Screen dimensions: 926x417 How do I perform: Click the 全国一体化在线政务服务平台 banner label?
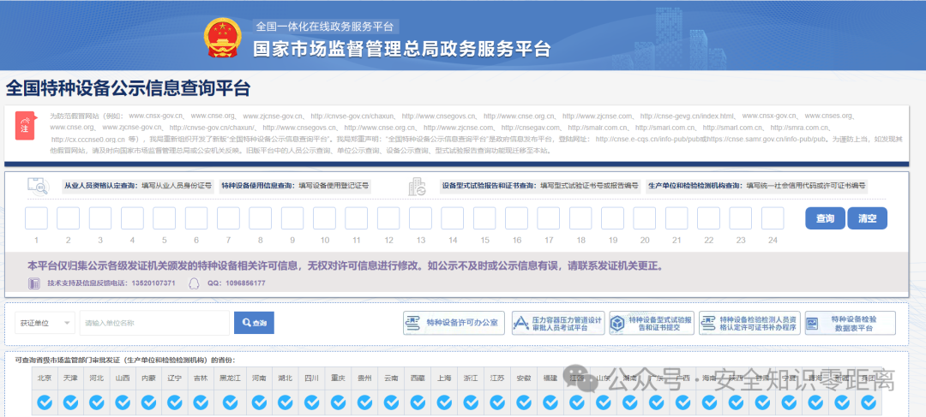(325, 27)
